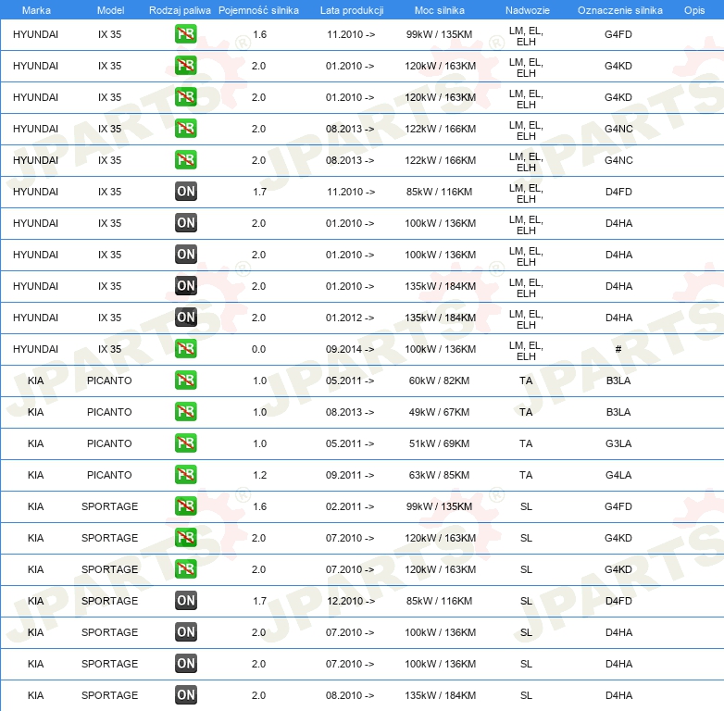The image size is (724, 711).
Task: Click petrol icon in Hyundai IX 35 1.6 G4FD row
Action: (185, 34)
